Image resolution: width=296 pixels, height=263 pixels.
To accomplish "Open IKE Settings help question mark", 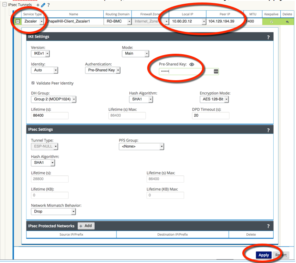I will click(x=268, y=37).
